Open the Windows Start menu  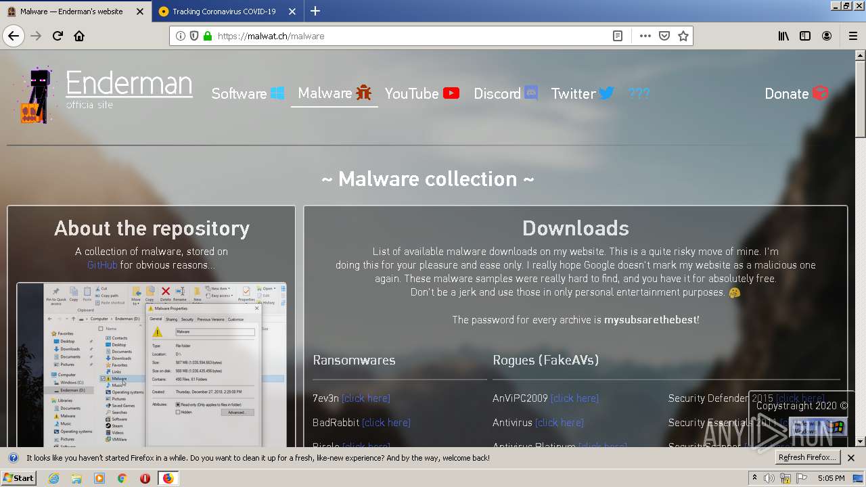click(19, 478)
